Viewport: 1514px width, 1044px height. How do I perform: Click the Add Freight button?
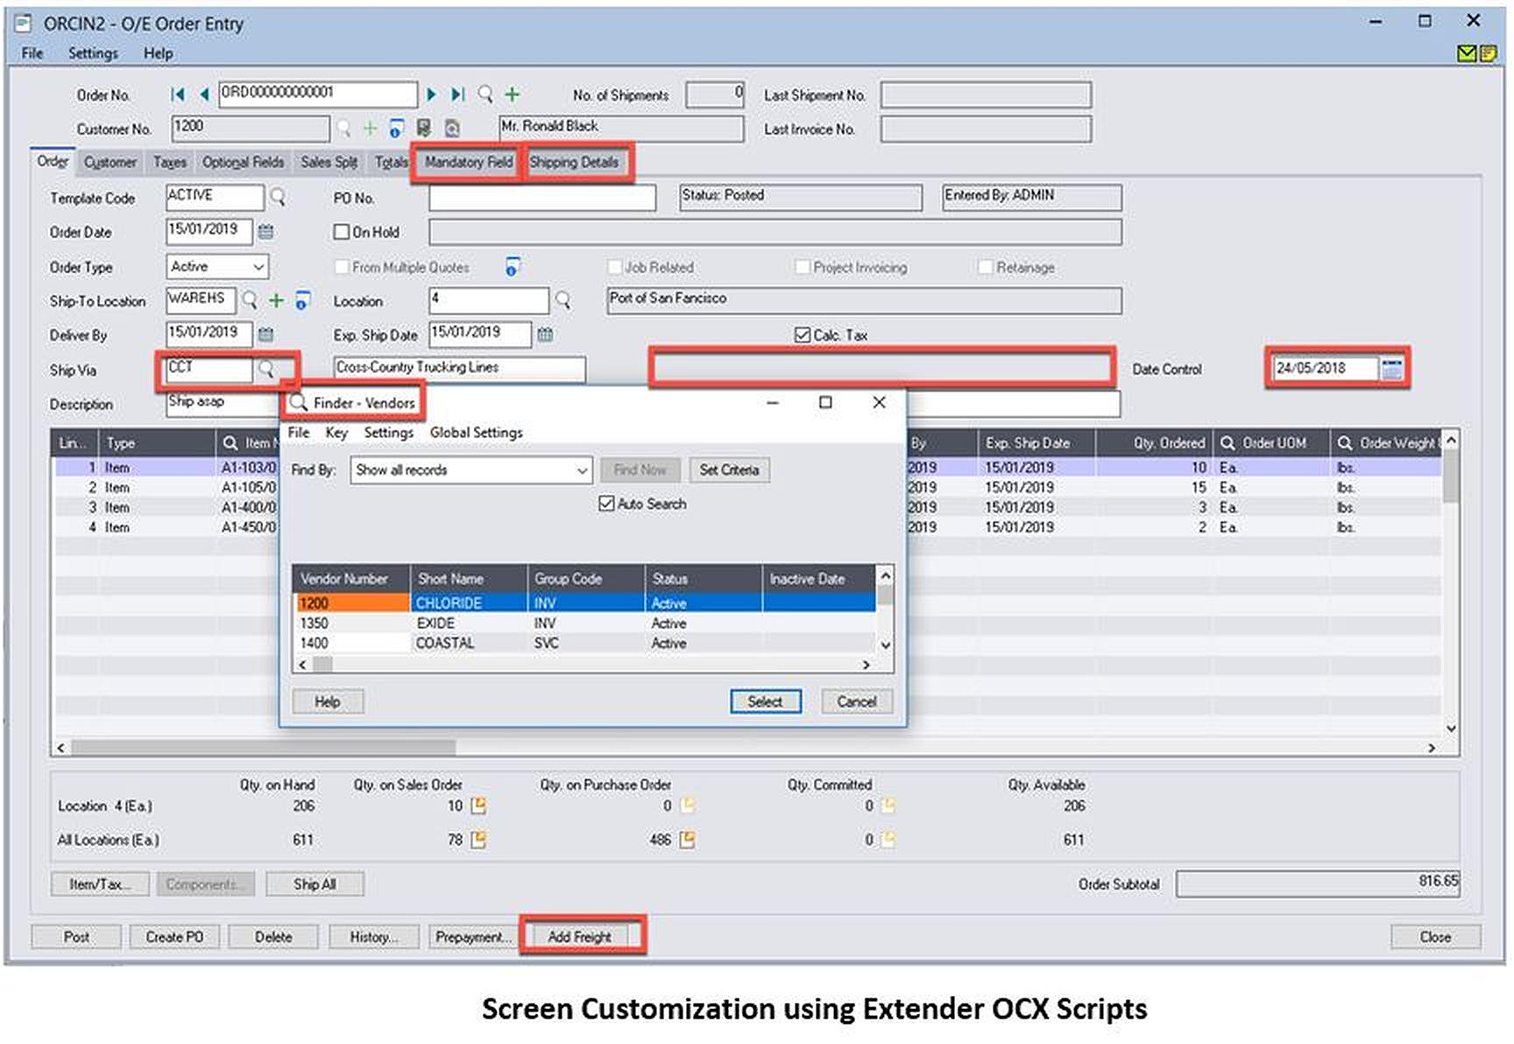tap(581, 936)
